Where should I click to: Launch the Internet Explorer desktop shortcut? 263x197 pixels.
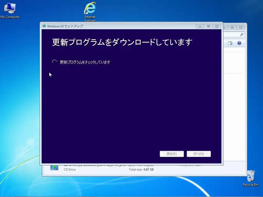coord(90,11)
